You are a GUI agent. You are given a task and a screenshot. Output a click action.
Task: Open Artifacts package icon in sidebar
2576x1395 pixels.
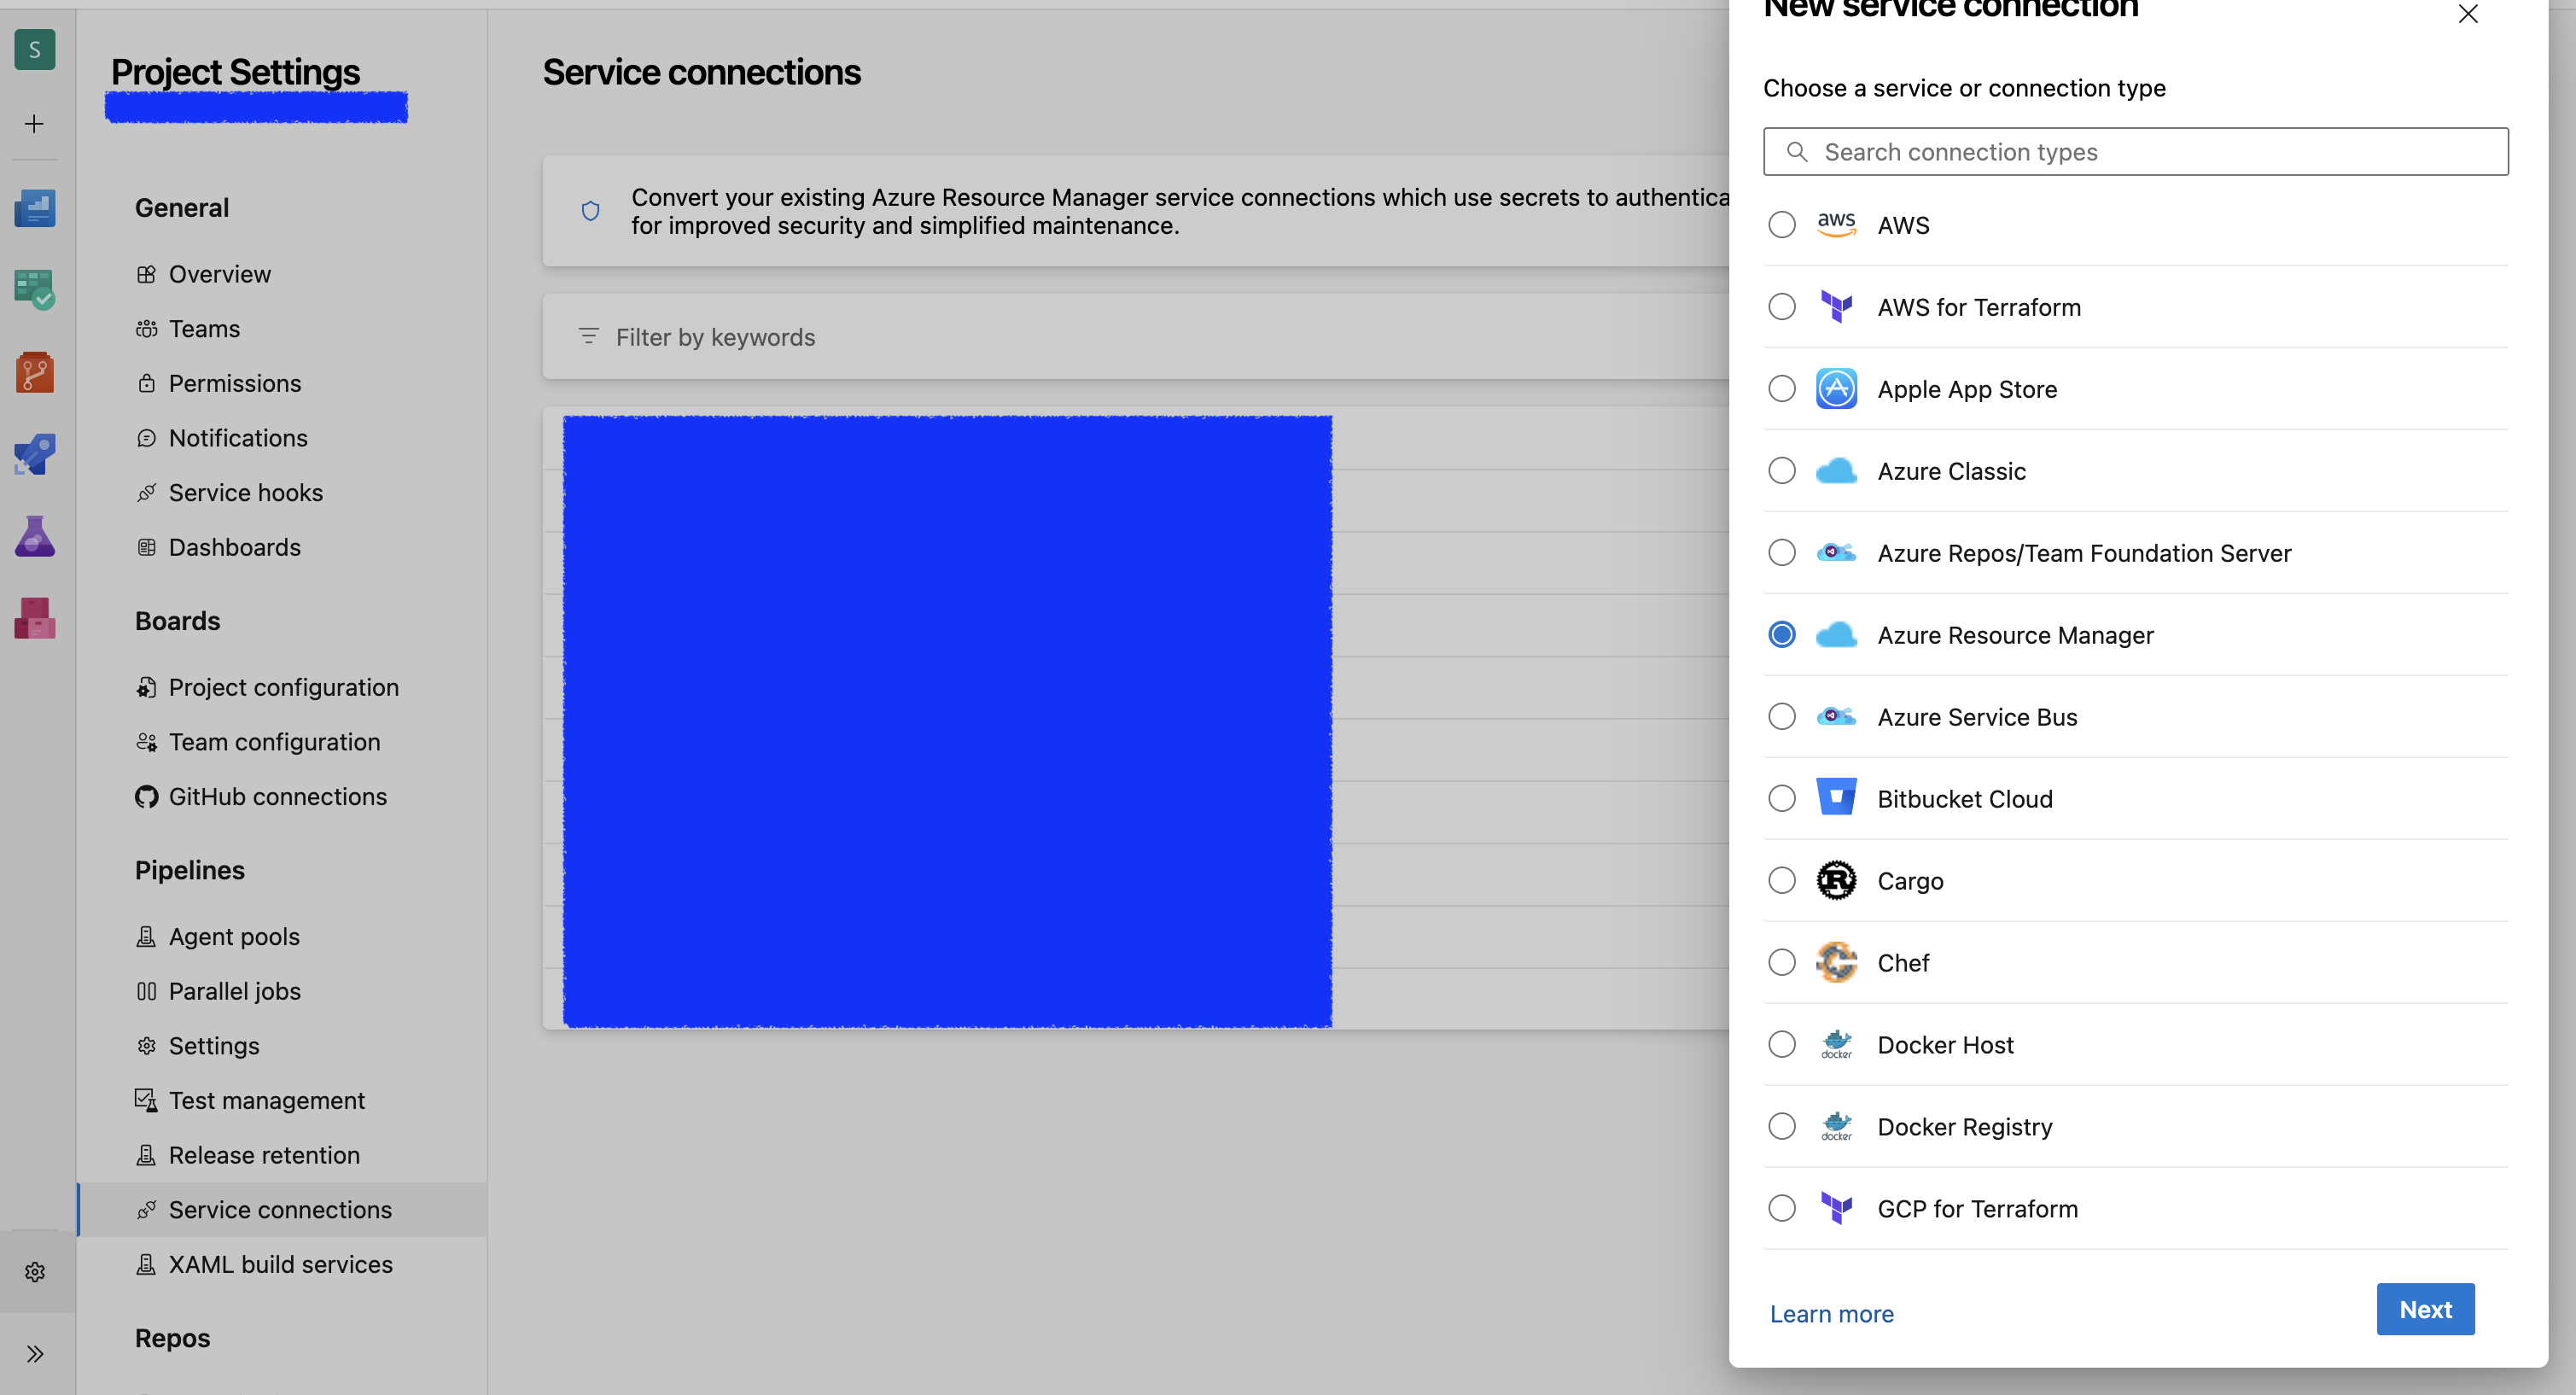35,618
